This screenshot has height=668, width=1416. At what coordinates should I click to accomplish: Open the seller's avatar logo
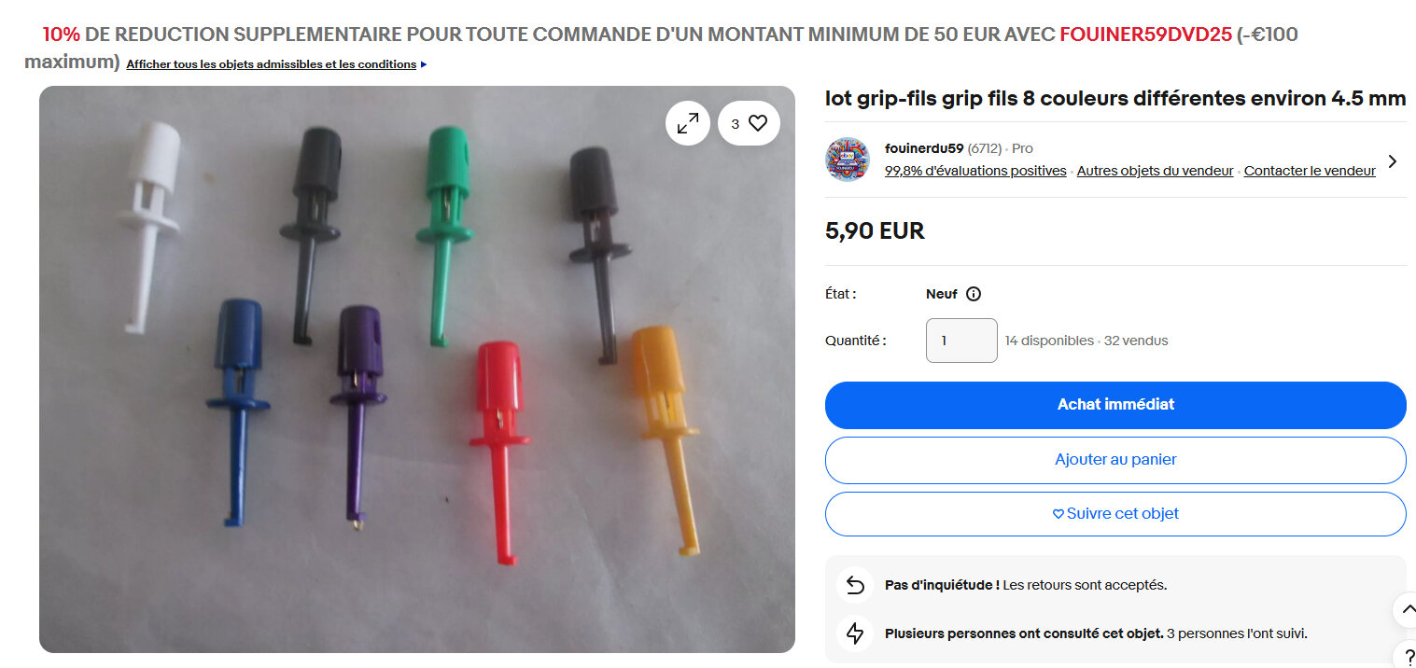click(x=848, y=160)
